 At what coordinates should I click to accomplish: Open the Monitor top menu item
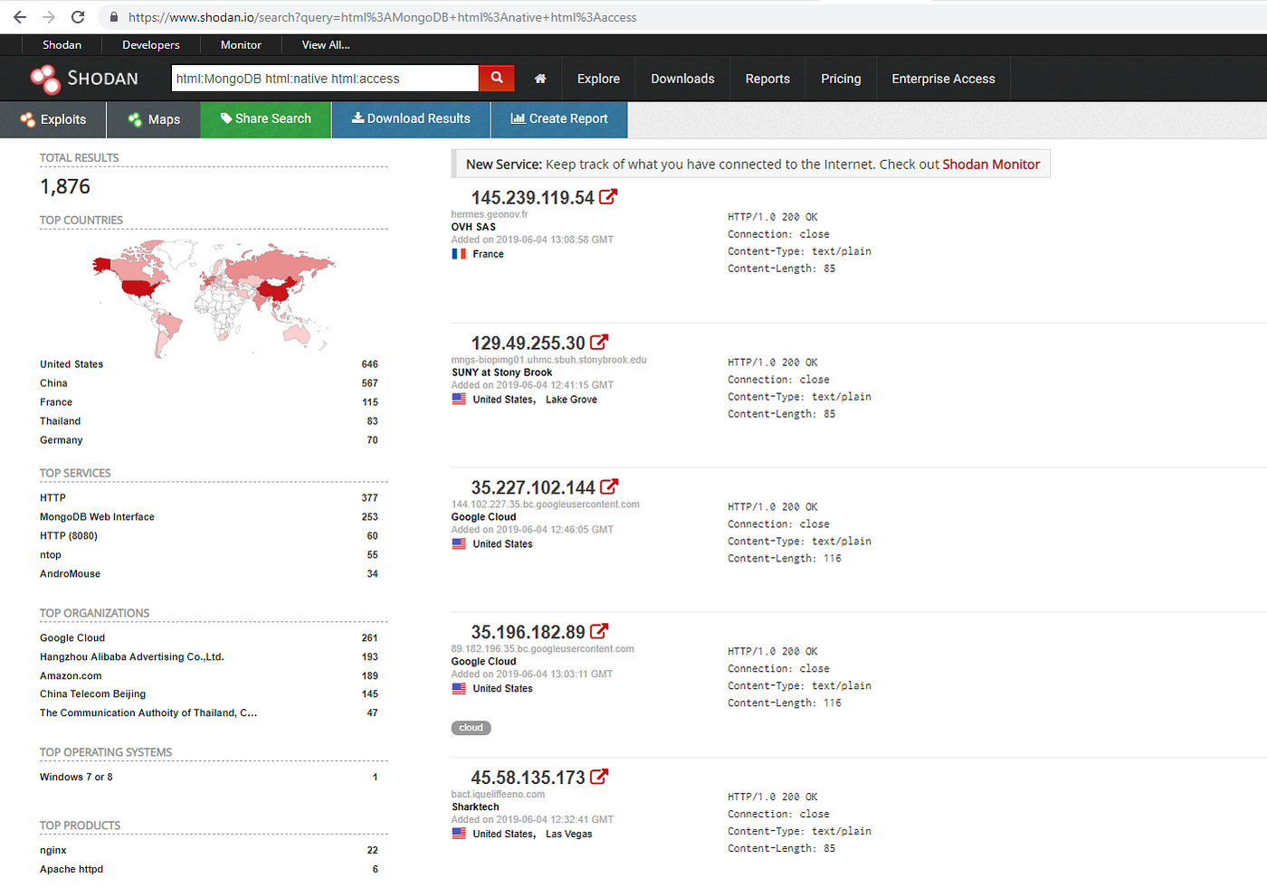(241, 44)
